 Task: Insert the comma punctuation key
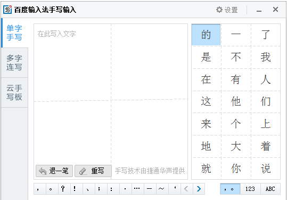coord(40,189)
